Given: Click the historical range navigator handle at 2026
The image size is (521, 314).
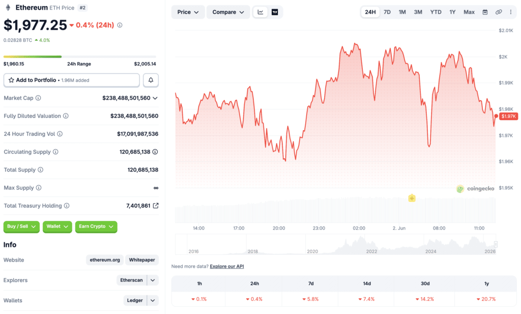Looking at the screenshot, I should point(496,244).
